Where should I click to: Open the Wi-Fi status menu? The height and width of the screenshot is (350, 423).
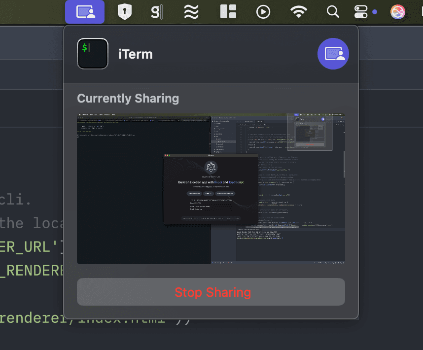coord(299,12)
